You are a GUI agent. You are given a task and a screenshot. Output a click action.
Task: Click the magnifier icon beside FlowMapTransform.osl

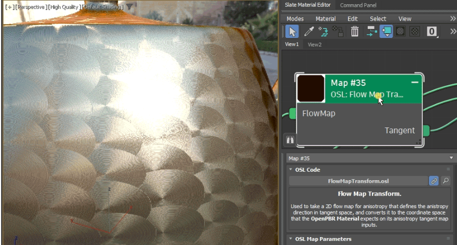[x=445, y=181]
